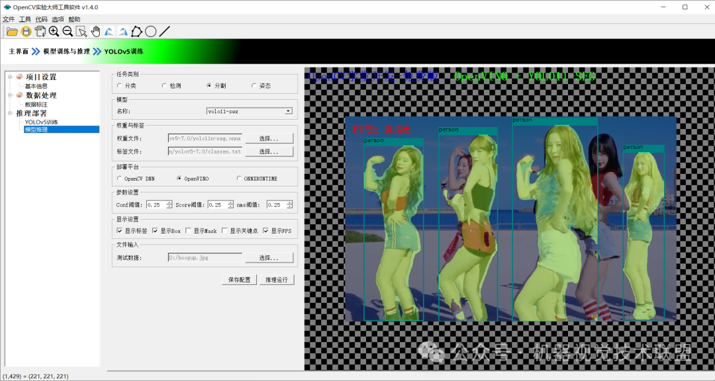Select YOLOv5训练 in the tree
Screen dimensions: 715x381
(x=42, y=122)
